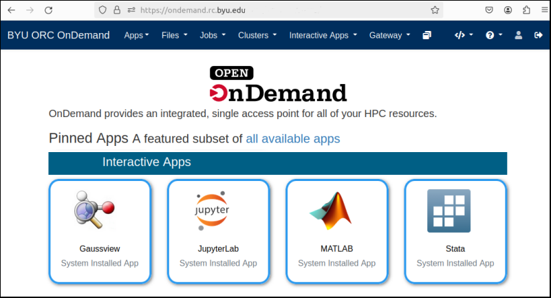Open My Interactive Sessions icon in navbar
This screenshot has height=298, width=551.
click(x=426, y=35)
